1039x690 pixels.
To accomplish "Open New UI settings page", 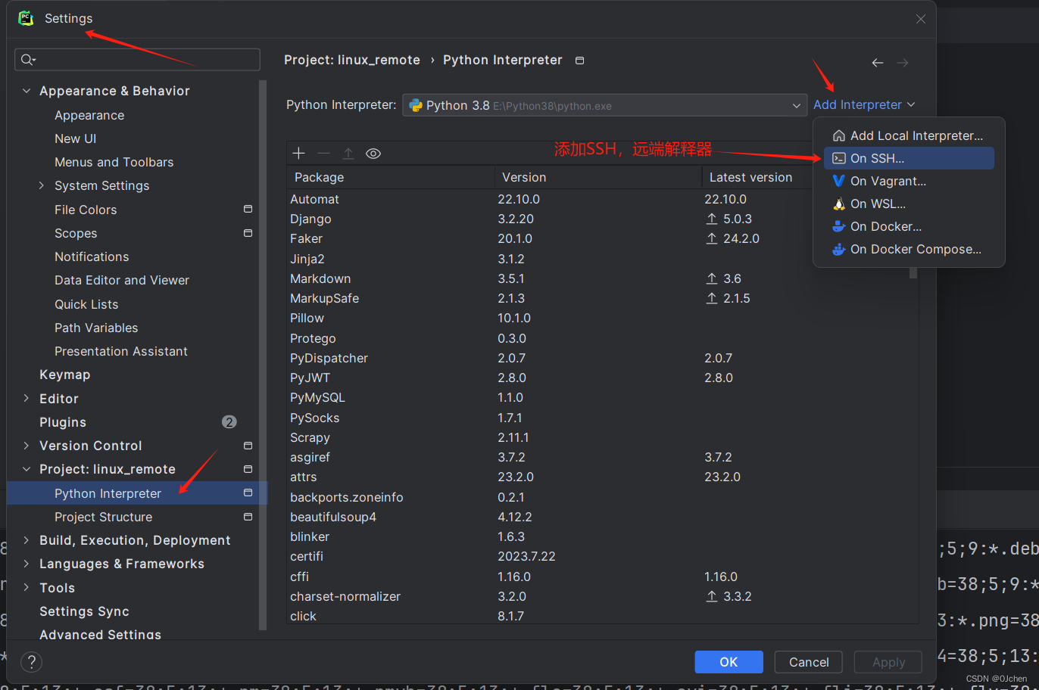I will click(x=75, y=138).
